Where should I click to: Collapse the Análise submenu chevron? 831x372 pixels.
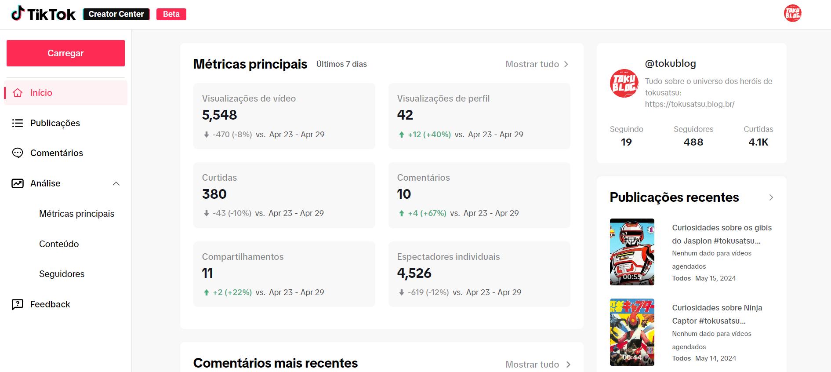[x=116, y=183]
